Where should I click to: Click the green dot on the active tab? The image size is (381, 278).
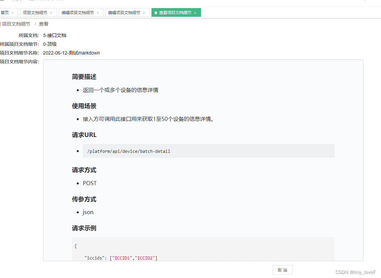[155, 12]
